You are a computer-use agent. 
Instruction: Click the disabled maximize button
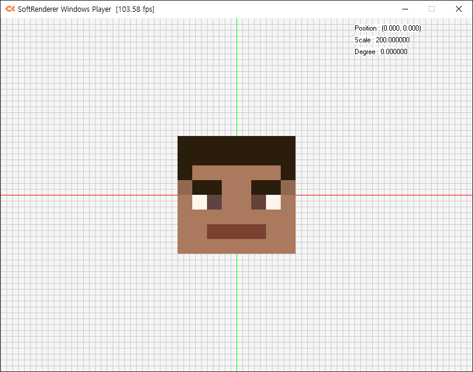pyautogui.click(x=432, y=9)
